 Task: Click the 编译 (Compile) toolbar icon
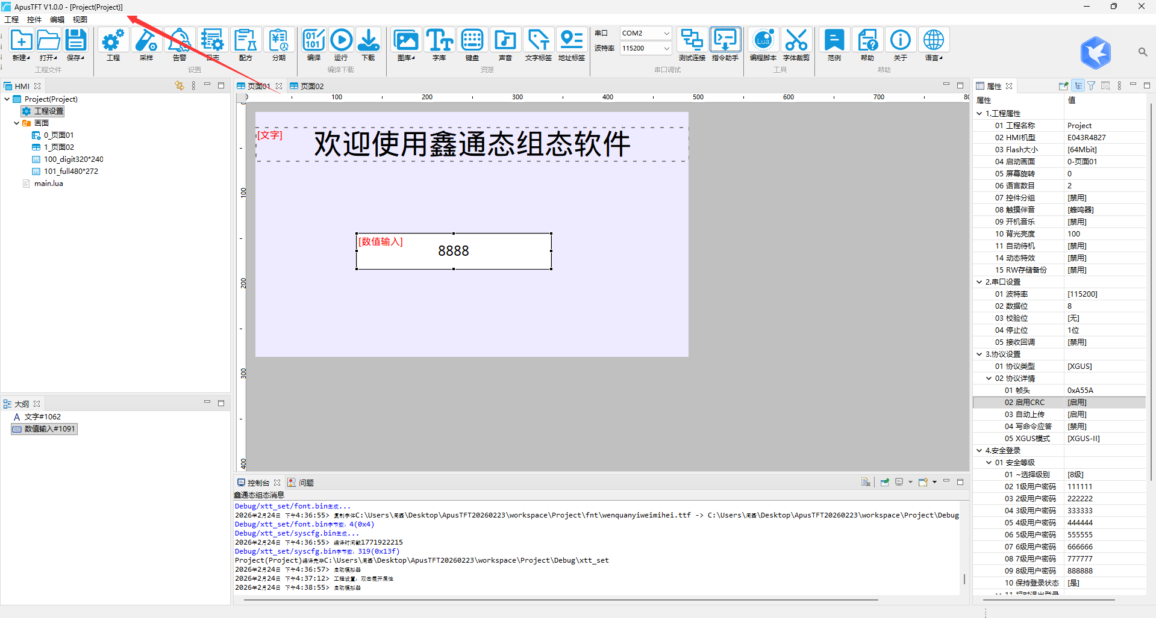tap(313, 41)
